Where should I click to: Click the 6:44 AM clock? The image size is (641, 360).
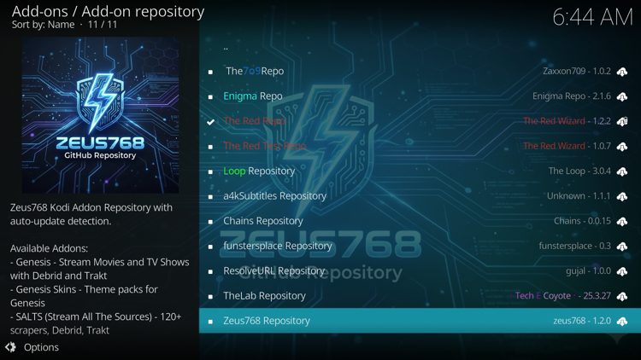click(x=592, y=17)
